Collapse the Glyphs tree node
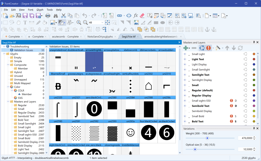This screenshot has width=261, height=161. coord(4,54)
